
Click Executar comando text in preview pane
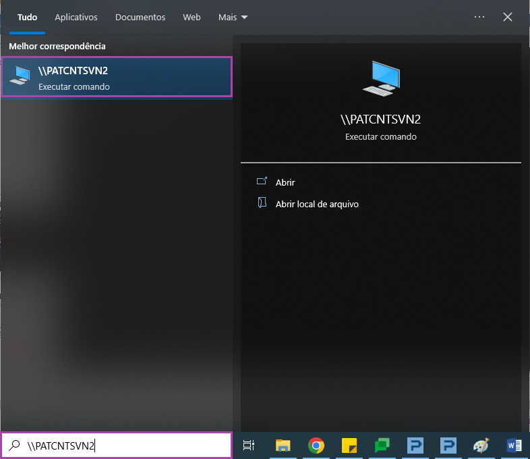pos(380,136)
